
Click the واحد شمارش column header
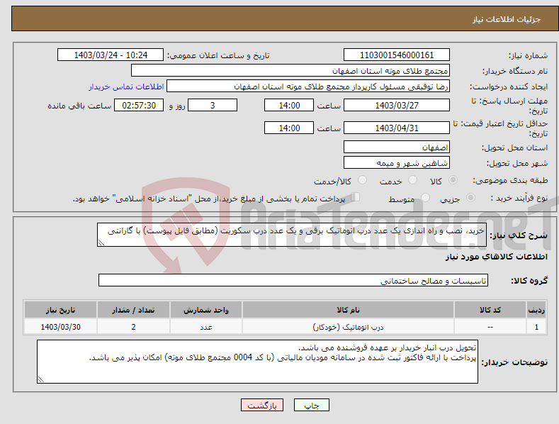(206, 310)
